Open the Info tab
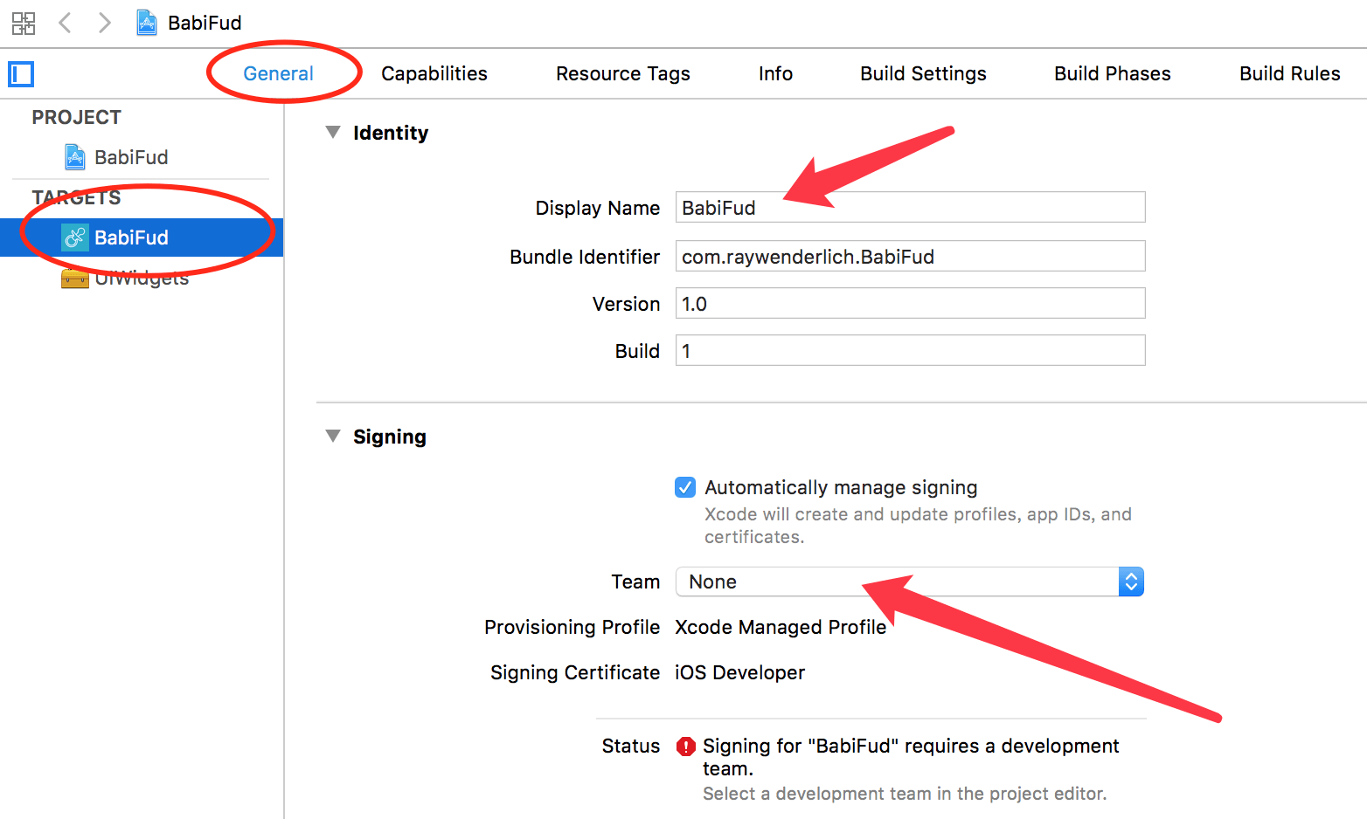The width and height of the screenshot is (1367, 819). (x=775, y=74)
